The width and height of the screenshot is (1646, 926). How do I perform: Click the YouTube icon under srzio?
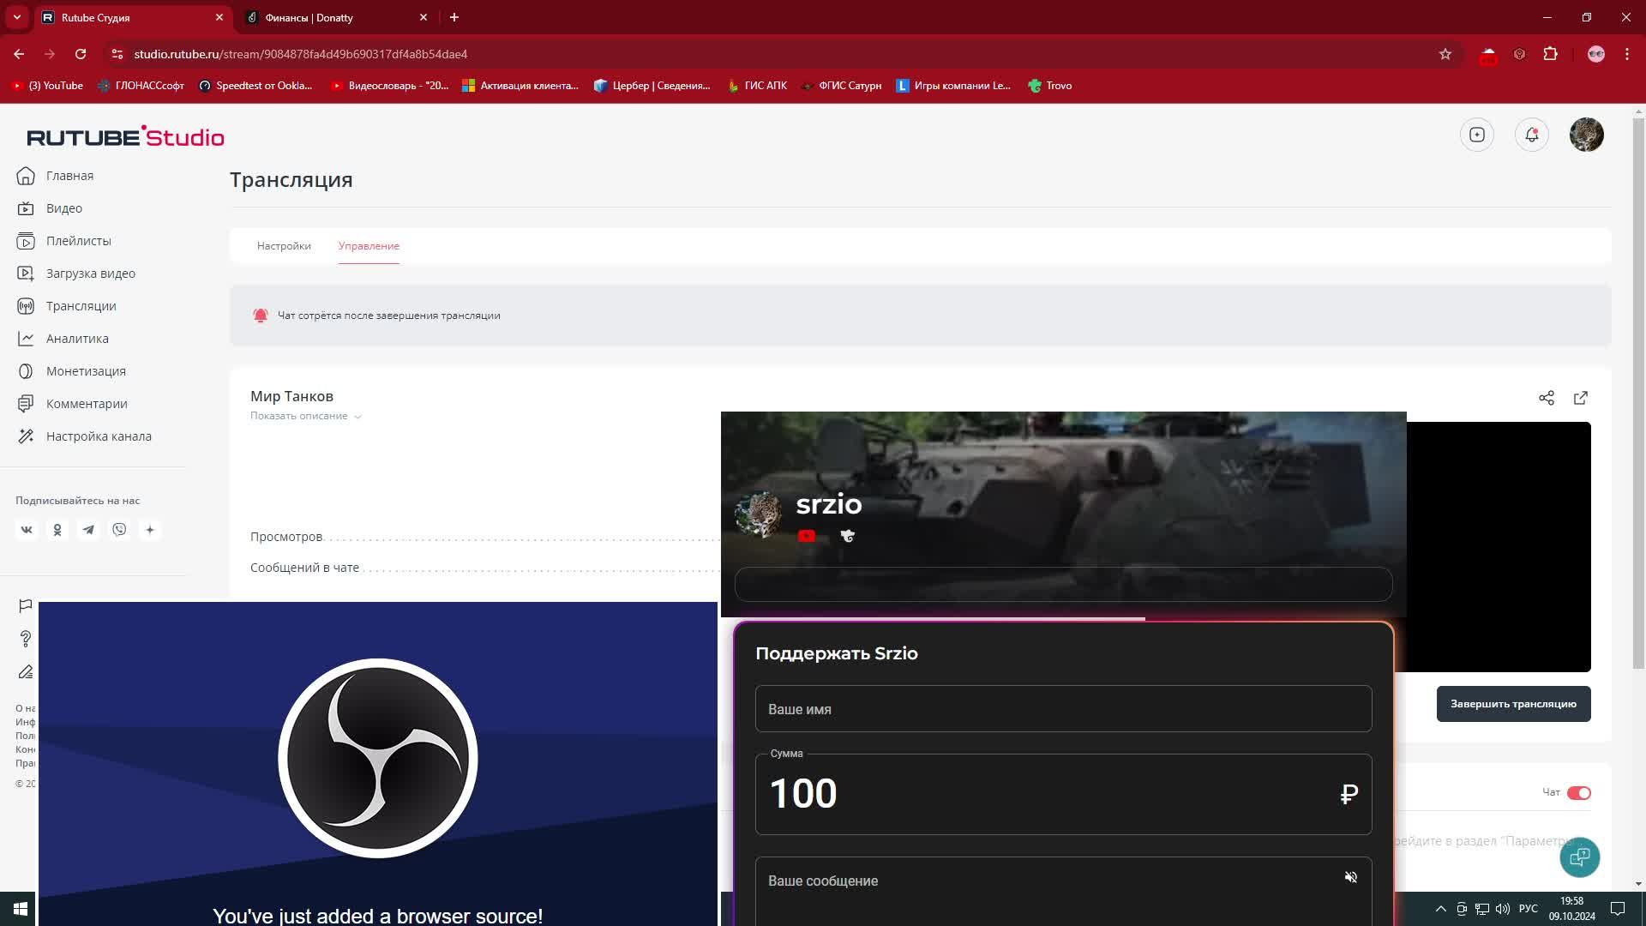click(806, 536)
